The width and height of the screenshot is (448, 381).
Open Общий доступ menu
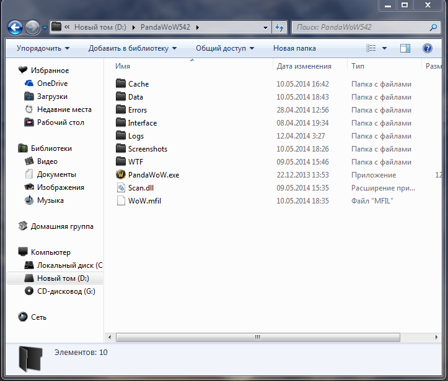(x=225, y=48)
